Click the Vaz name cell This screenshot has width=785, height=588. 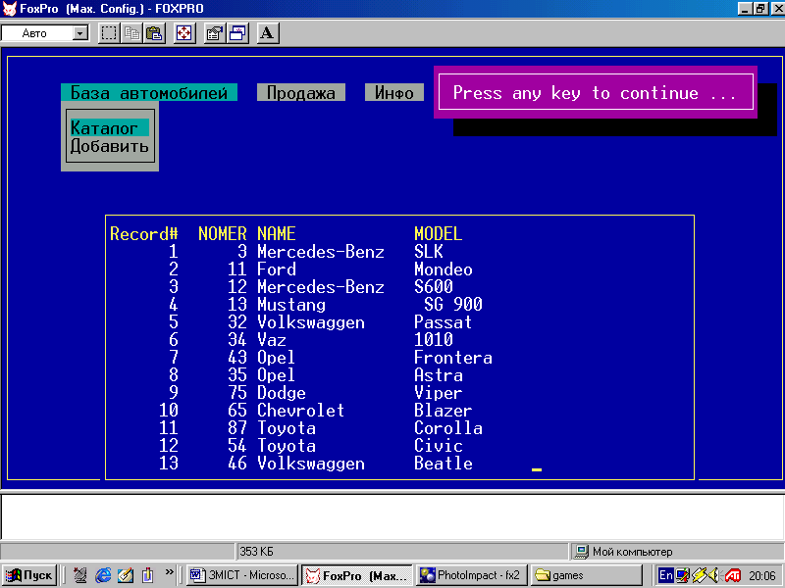(272, 340)
